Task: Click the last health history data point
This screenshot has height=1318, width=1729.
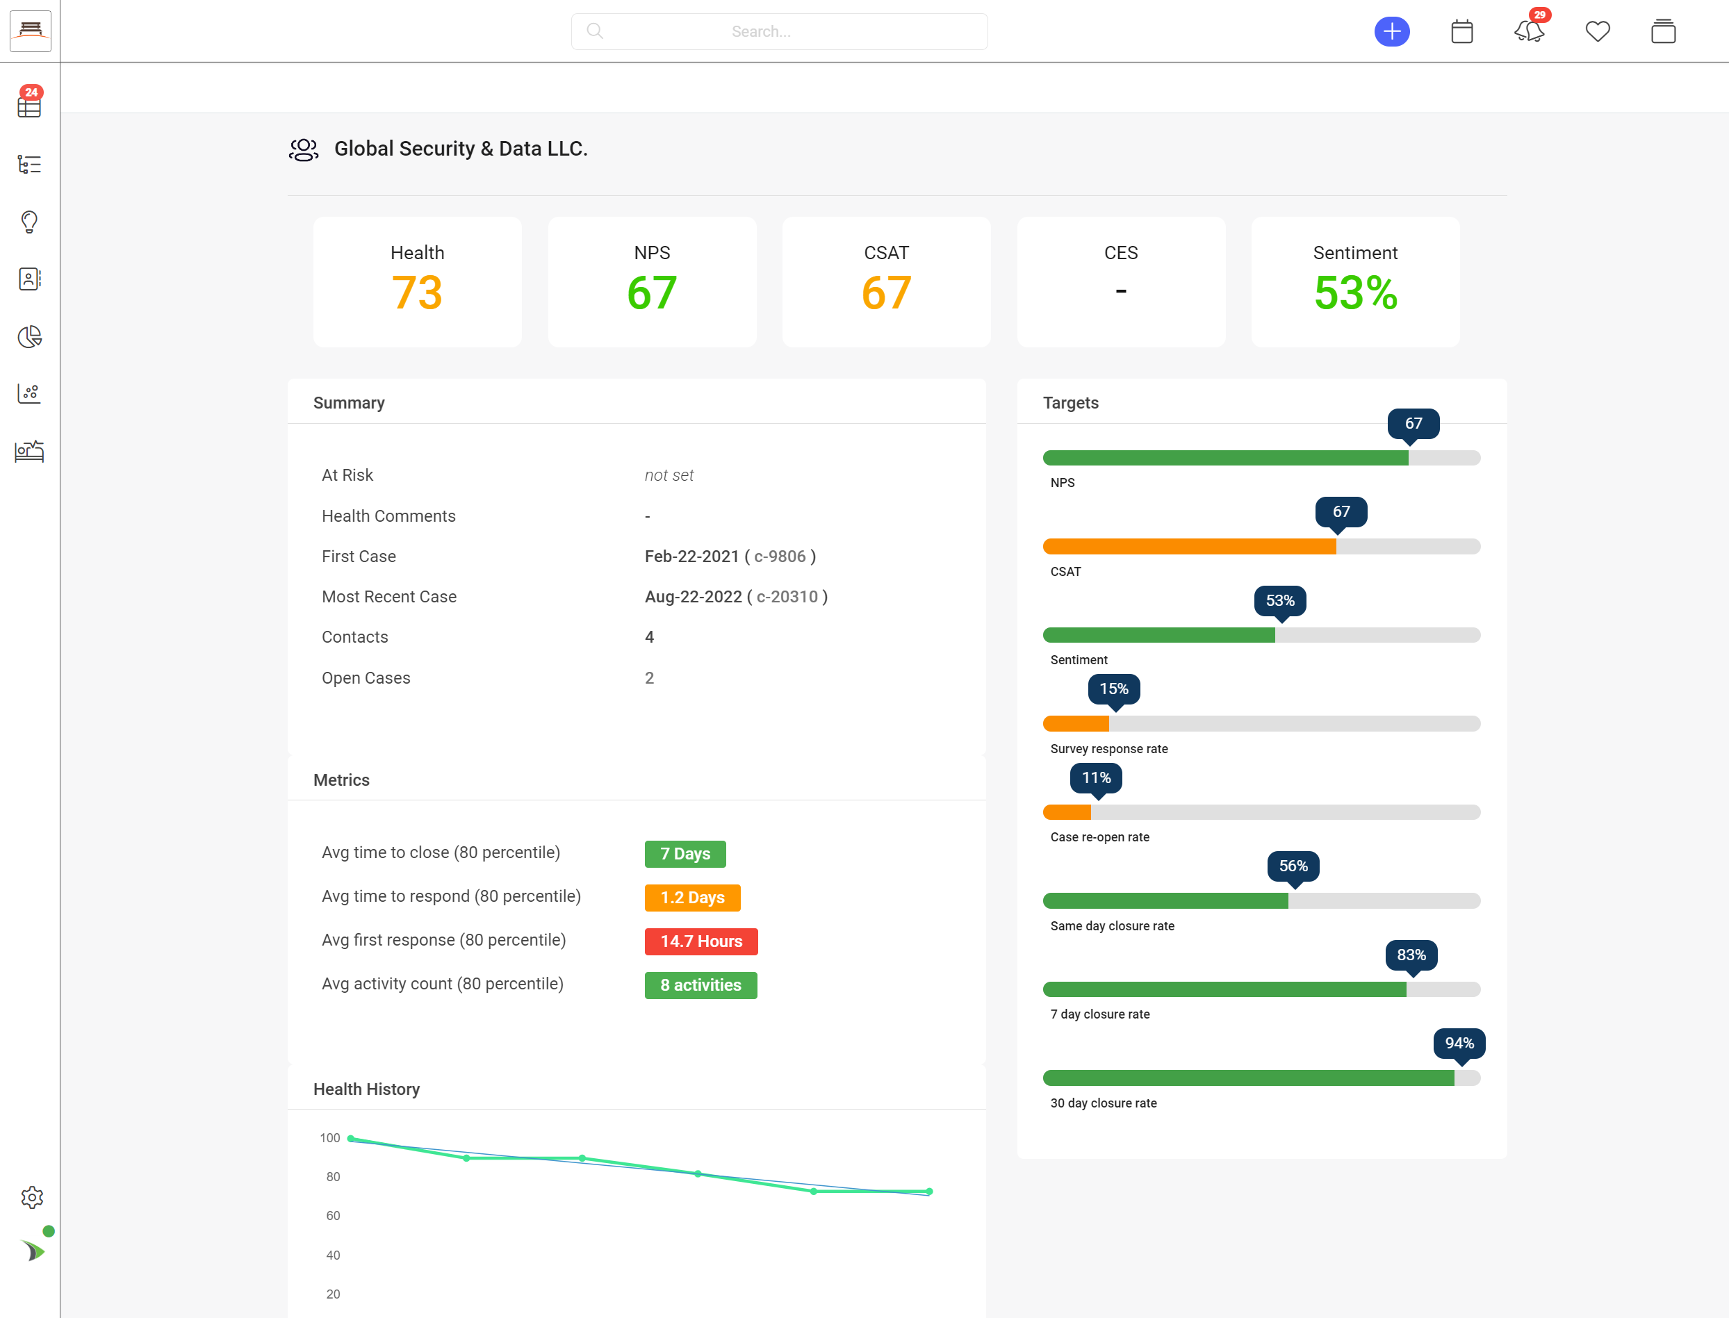Action: click(929, 1191)
